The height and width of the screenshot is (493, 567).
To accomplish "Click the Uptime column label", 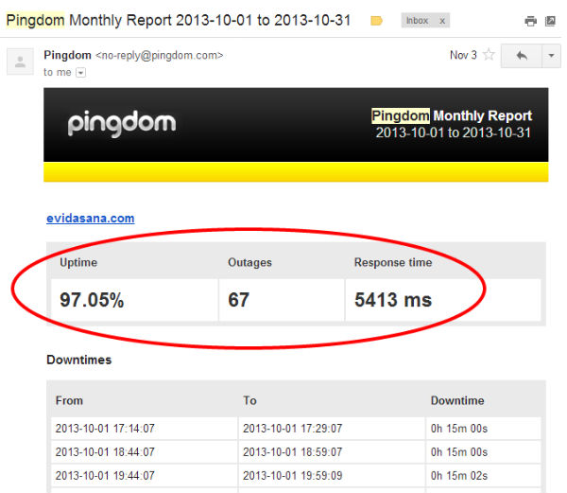I will point(78,262).
